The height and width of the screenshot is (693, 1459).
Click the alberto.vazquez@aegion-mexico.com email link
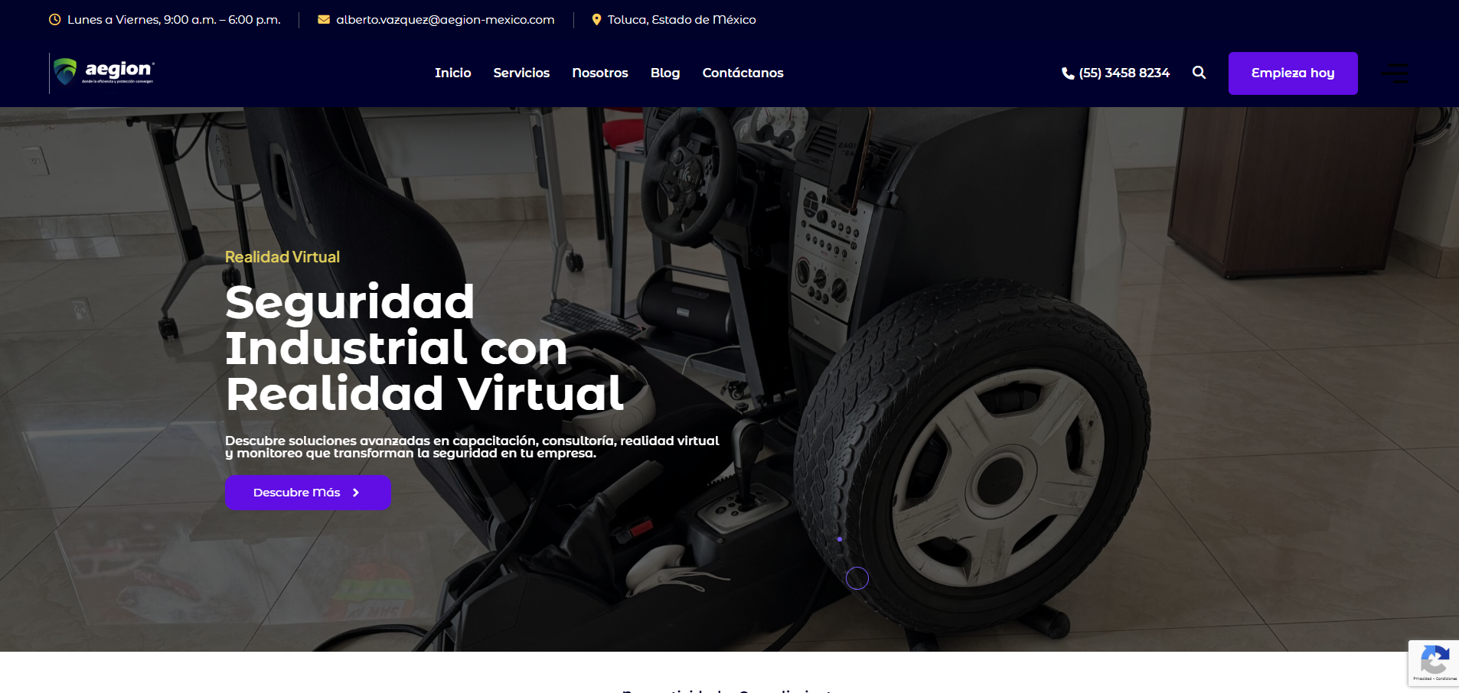tap(445, 20)
